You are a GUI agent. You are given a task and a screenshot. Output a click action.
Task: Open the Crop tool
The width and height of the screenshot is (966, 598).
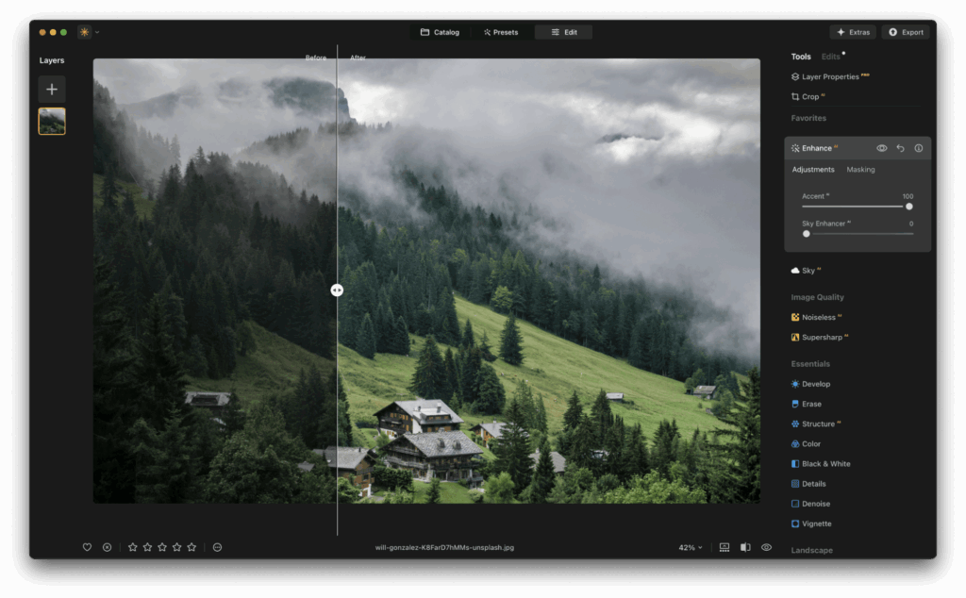(809, 96)
